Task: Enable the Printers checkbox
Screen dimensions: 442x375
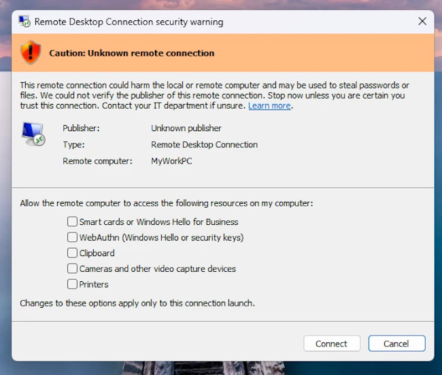Action: tap(72, 284)
